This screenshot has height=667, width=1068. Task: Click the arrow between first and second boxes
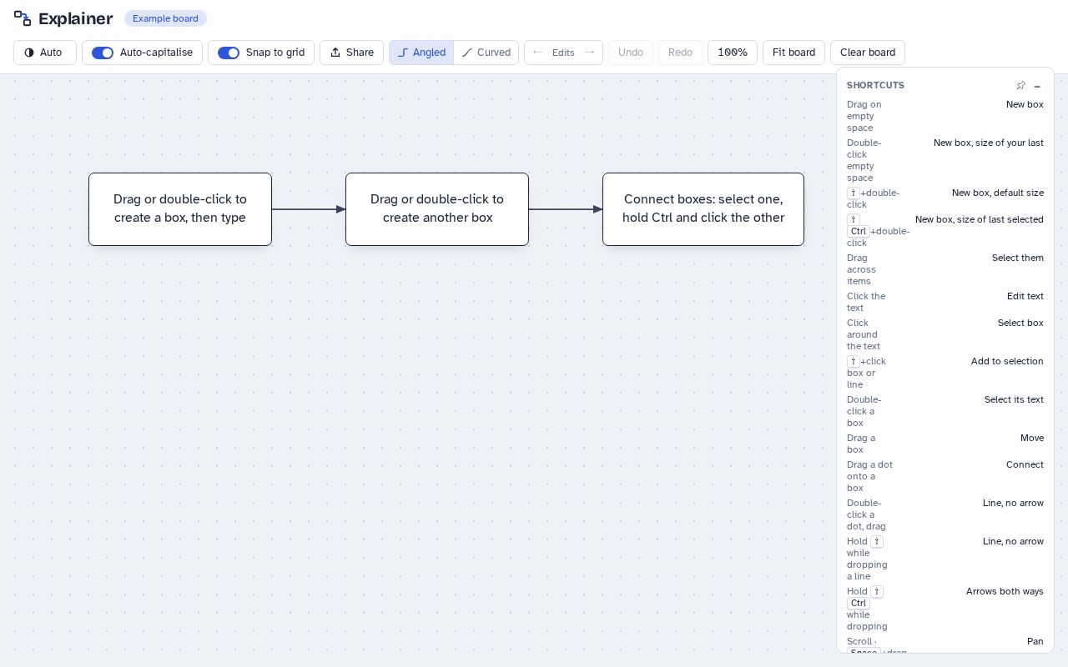coord(309,209)
